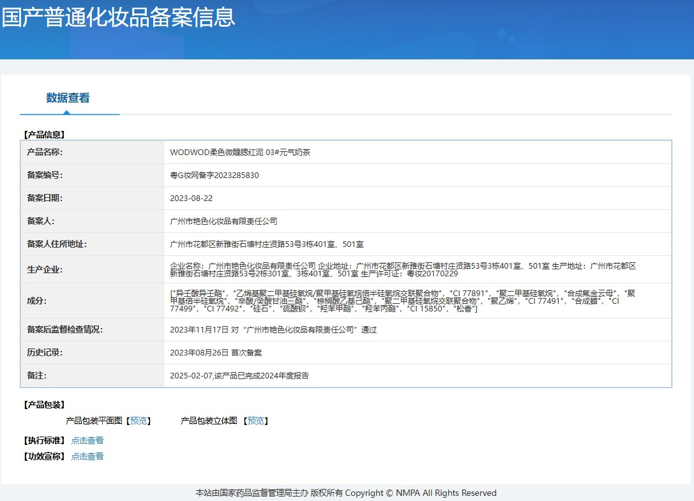Click the 【产品包装】 section heading
This screenshot has height=501, width=694.
(x=44, y=405)
